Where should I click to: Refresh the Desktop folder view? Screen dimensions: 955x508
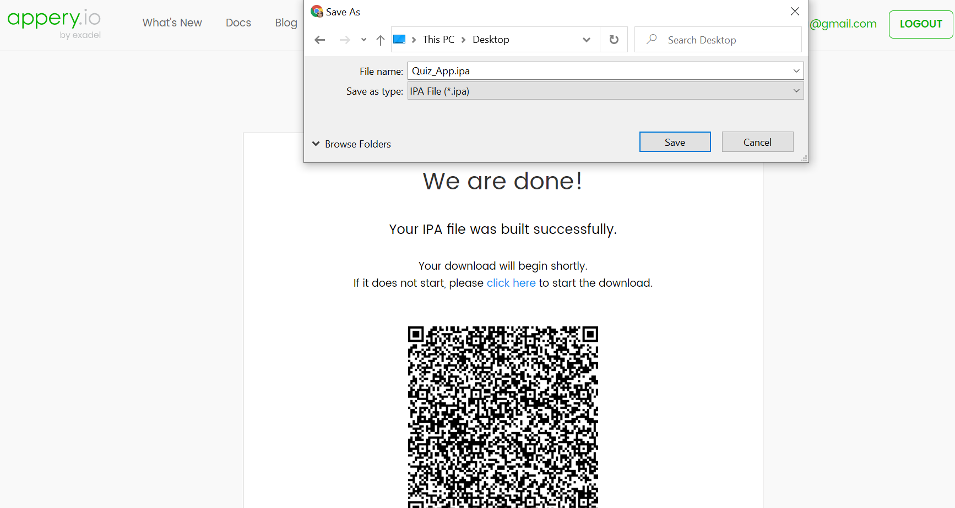pos(614,40)
